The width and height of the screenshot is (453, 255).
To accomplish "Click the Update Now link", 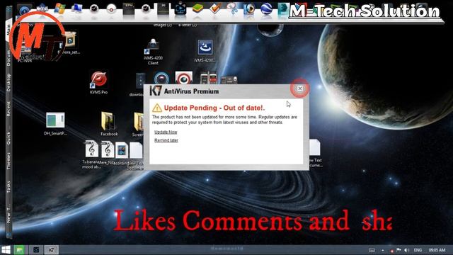I will 166,132.
